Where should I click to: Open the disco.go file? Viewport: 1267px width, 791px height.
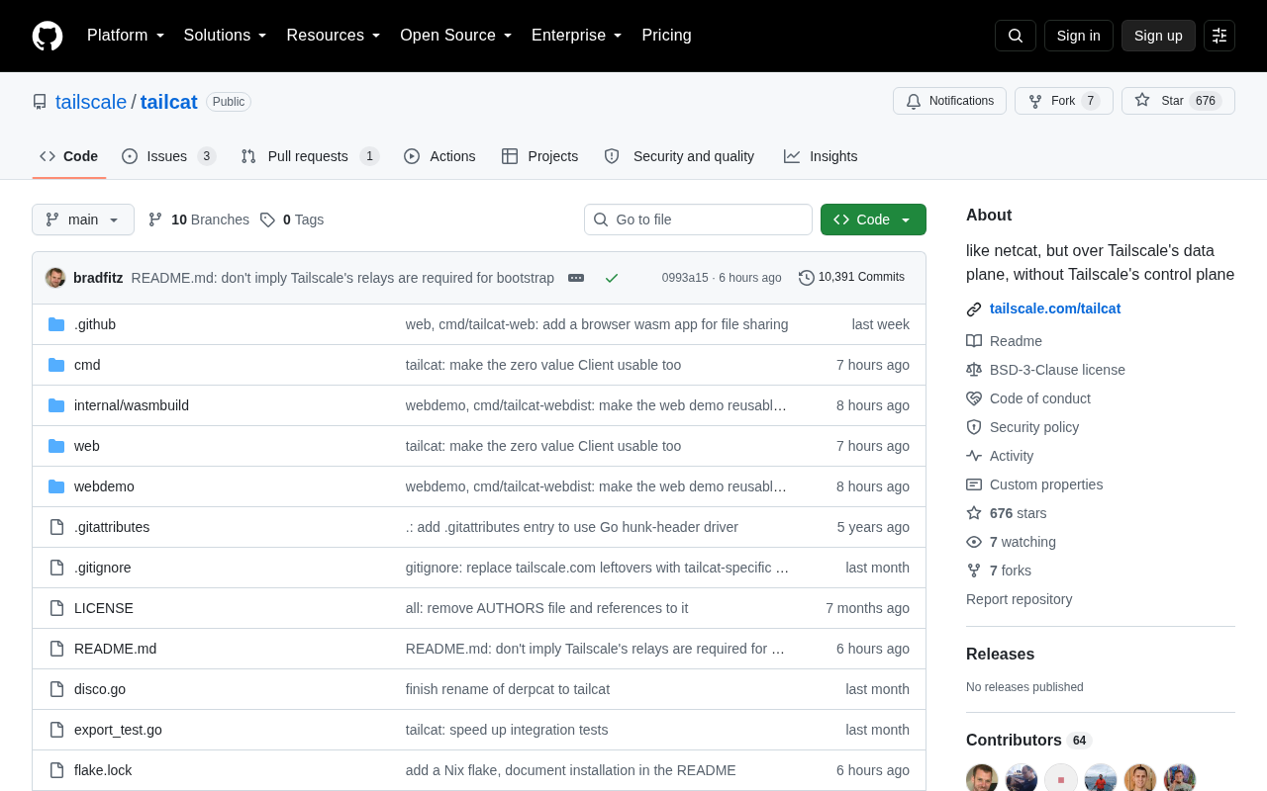coord(100,689)
